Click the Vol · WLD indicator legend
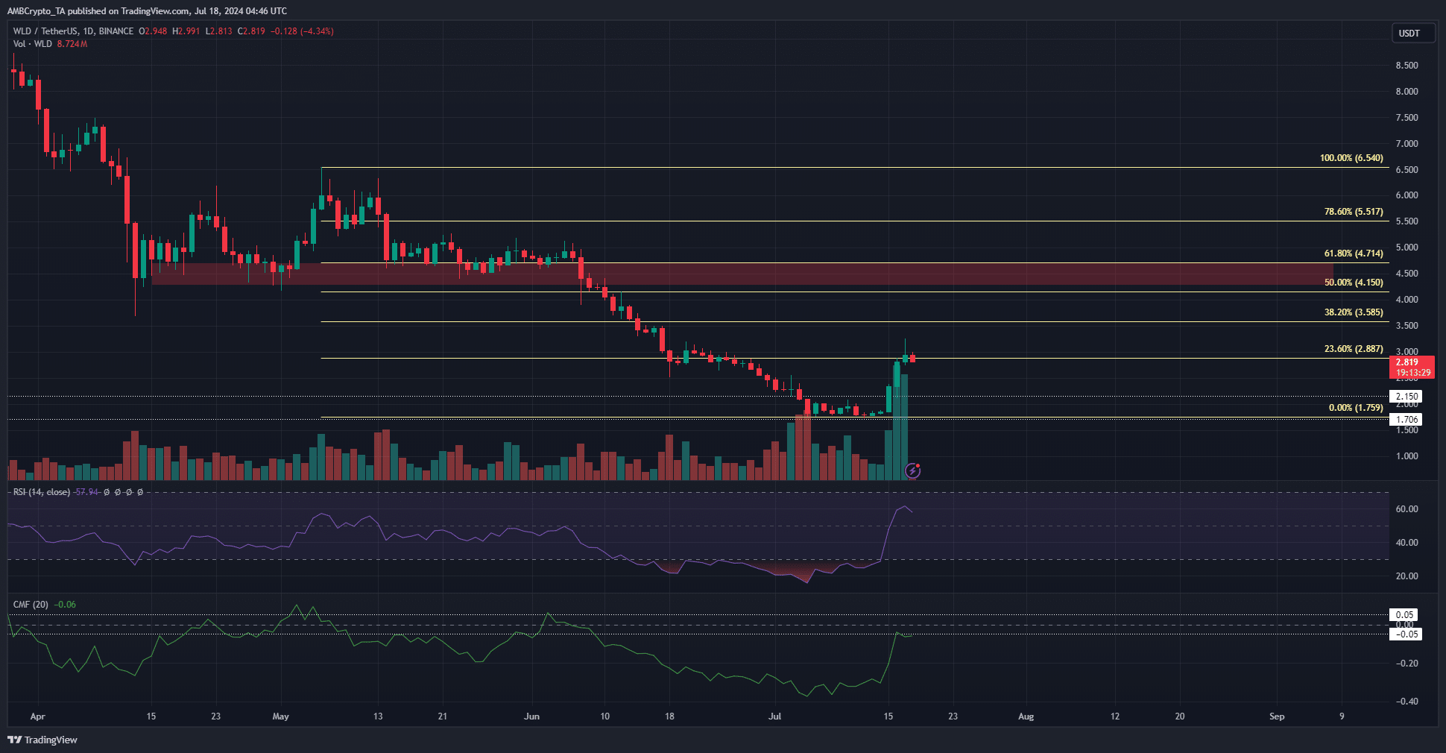The height and width of the screenshot is (753, 1446). [33, 44]
